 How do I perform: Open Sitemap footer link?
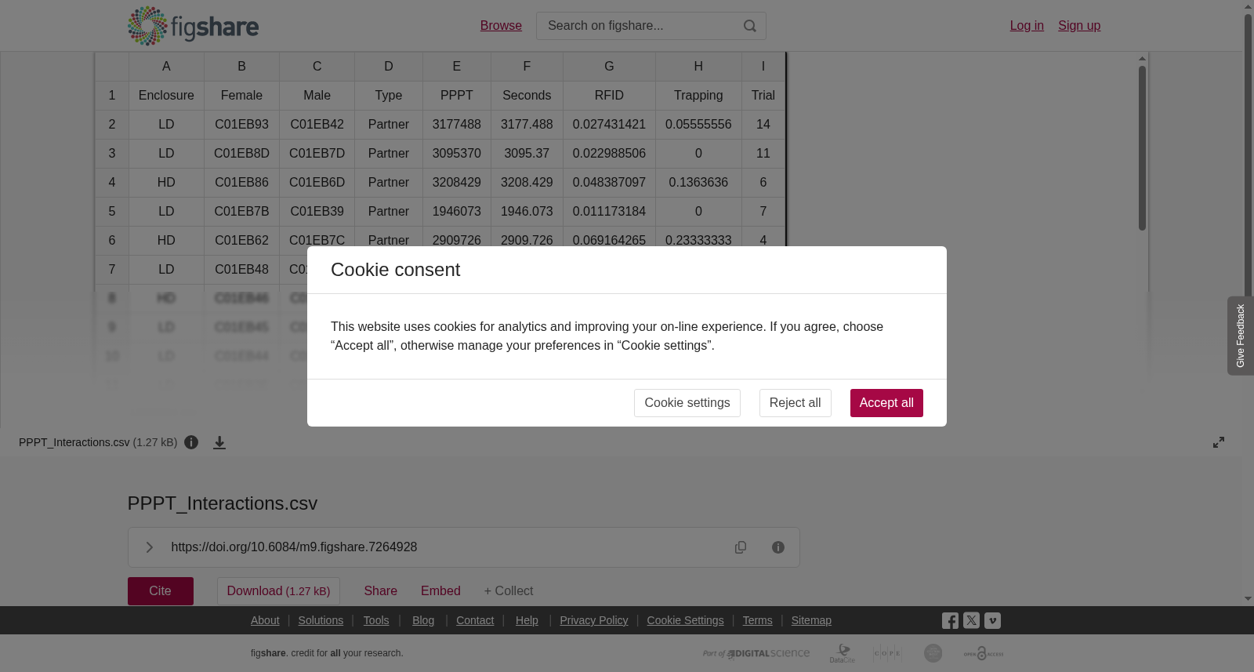811,620
